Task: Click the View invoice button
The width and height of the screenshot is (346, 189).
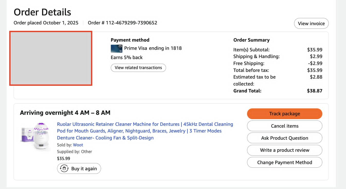Action: 311,23
